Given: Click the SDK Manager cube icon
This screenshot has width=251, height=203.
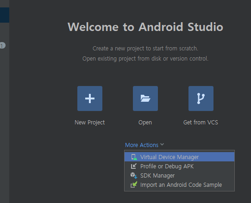Looking at the screenshot, I should 134,176.
